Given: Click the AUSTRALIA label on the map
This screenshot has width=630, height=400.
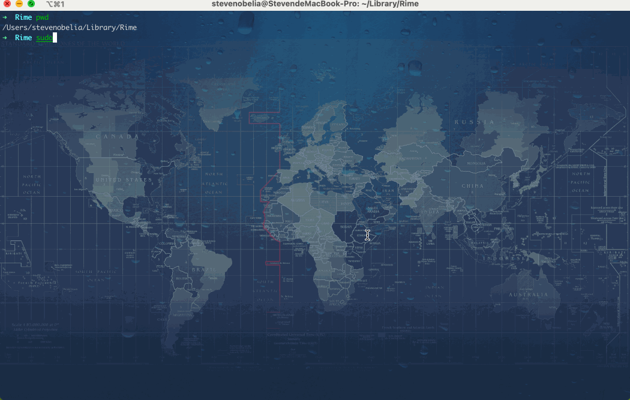Looking at the screenshot, I should pyautogui.click(x=528, y=295).
